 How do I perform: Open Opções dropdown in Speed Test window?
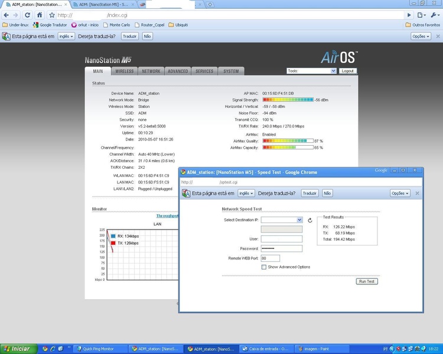tap(400, 193)
